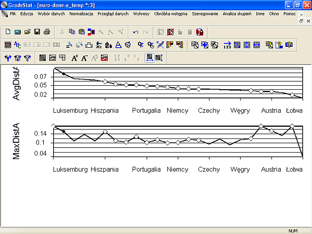Open the Szeregowanie menu
The height and width of the screenshot is (234, 312).
(x=205, y=14)
